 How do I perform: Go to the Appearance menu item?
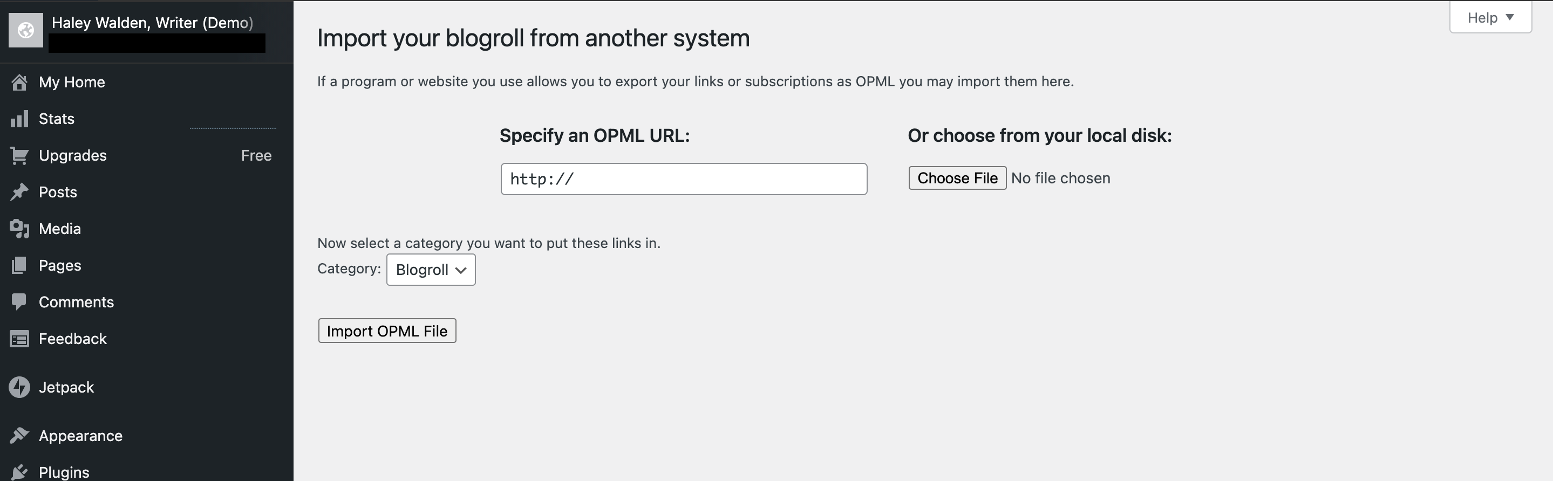[x=80, y=436]
